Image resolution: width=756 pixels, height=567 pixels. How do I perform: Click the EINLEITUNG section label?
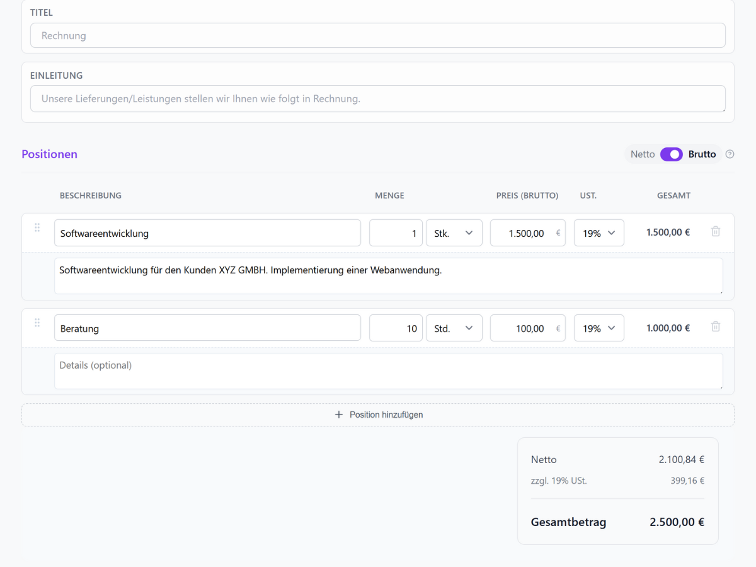coord(56,76)
